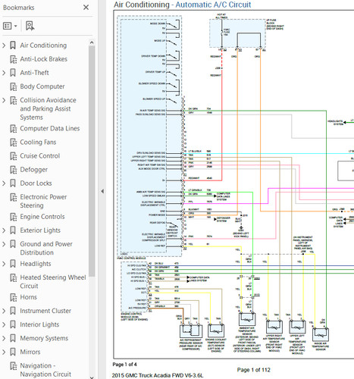The width and height of the screenshot is (354, 379).
Task: Open the bookmarks options list menu
Action: (x=10, y=26)
